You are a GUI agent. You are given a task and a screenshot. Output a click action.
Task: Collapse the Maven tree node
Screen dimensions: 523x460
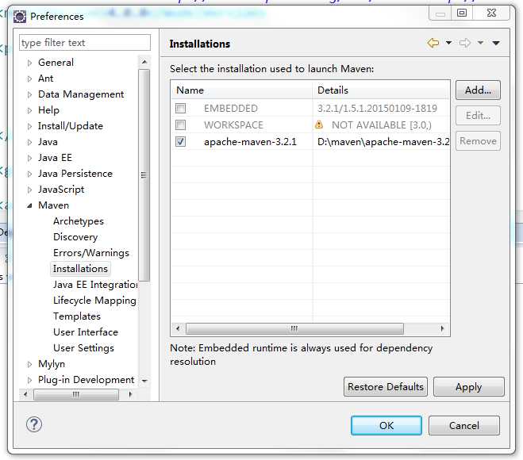coord(29,205)
